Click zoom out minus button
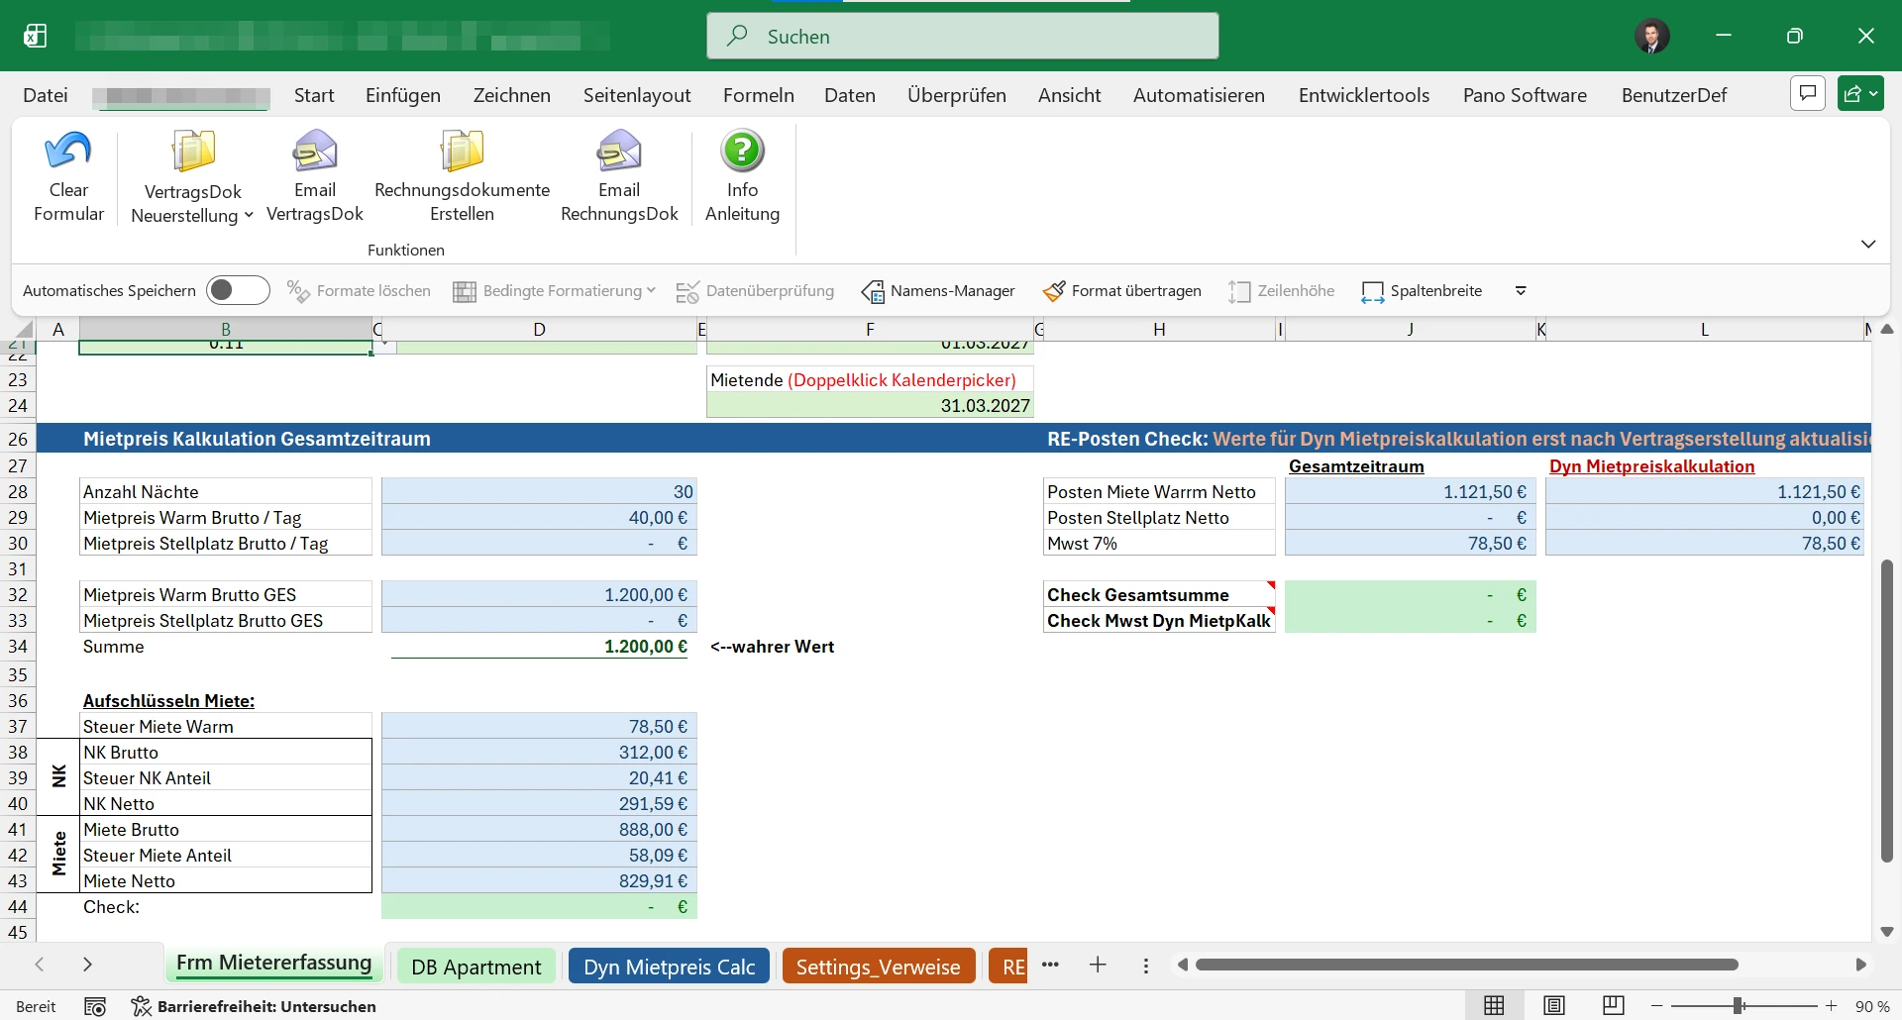 (1656, 1006)
